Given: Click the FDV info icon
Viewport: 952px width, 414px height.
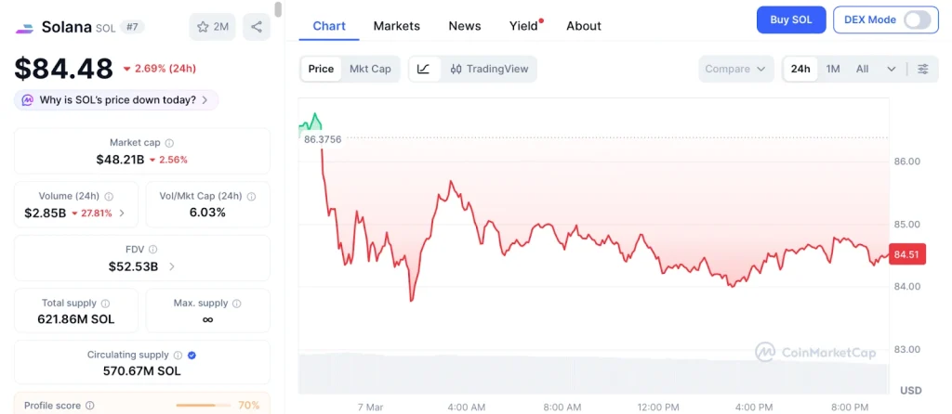Looking at the screenshot, I should pos(153,250).
